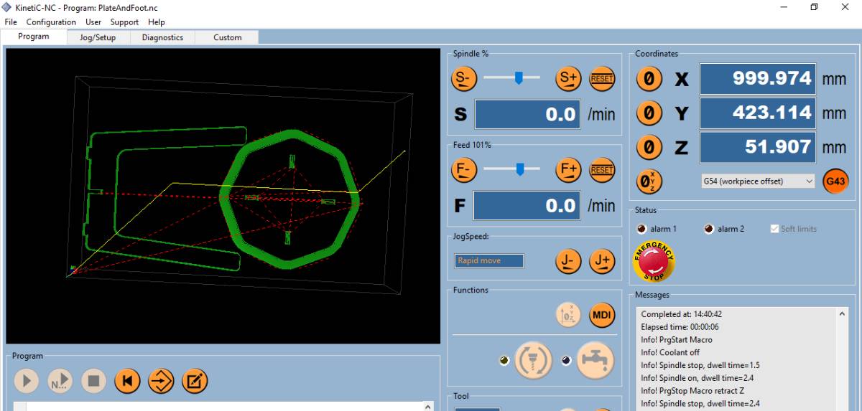This screenshot has width=862, height=411.
Task: Increase feed rate with F+ button
Action: 568,170
